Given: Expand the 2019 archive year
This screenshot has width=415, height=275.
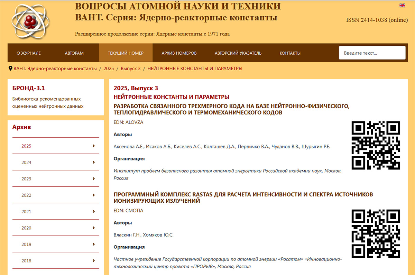Looking at the screenshot, I should (x=55, y=244).
